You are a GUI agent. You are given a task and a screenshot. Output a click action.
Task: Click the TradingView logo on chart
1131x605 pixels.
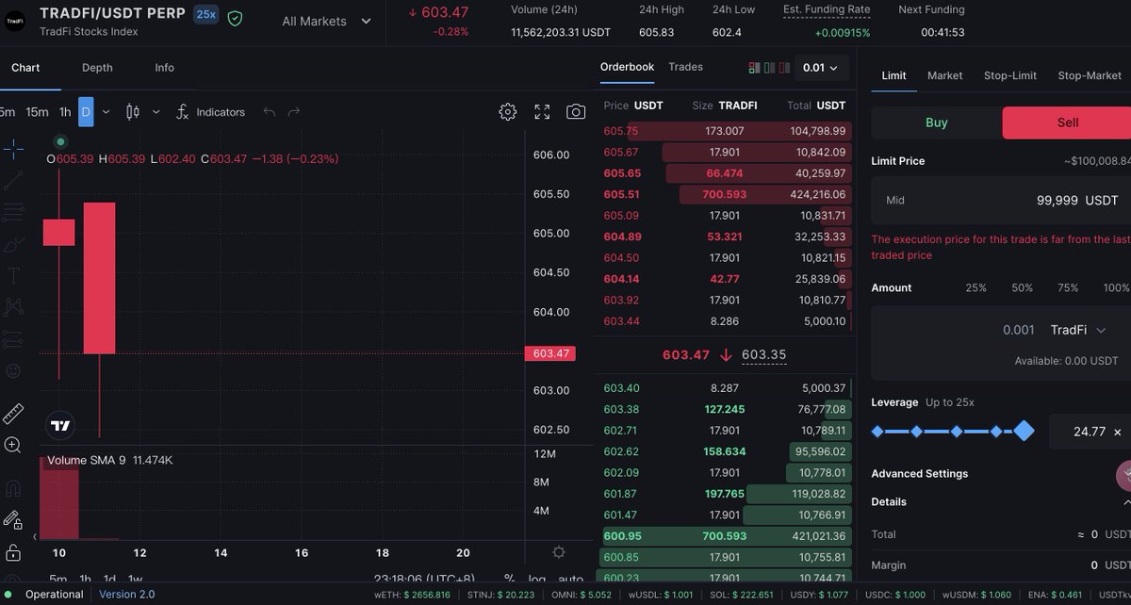(x=60, y=425)
